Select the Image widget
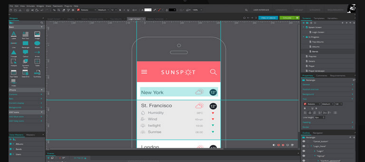The image size is (365, 162). [x=37, y=35]
